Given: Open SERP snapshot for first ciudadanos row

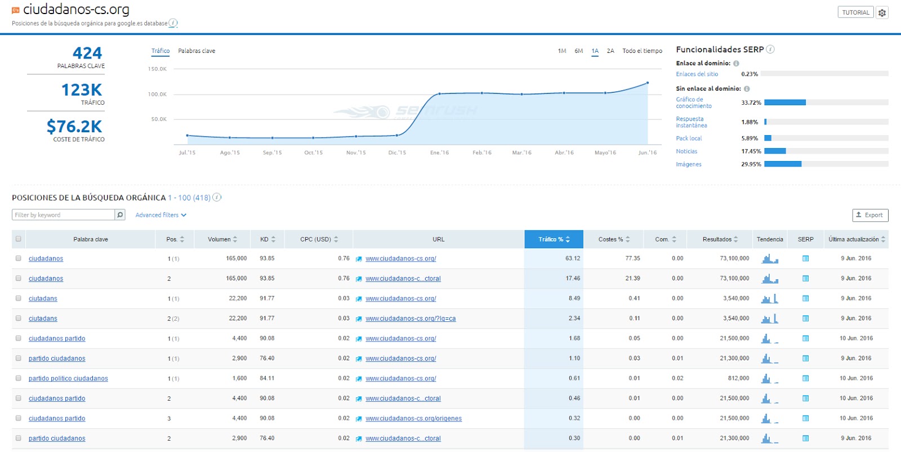Looking at the screenshot, I should coord(805,258).
